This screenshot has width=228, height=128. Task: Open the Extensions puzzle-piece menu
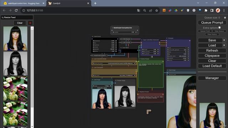point(206,10)
